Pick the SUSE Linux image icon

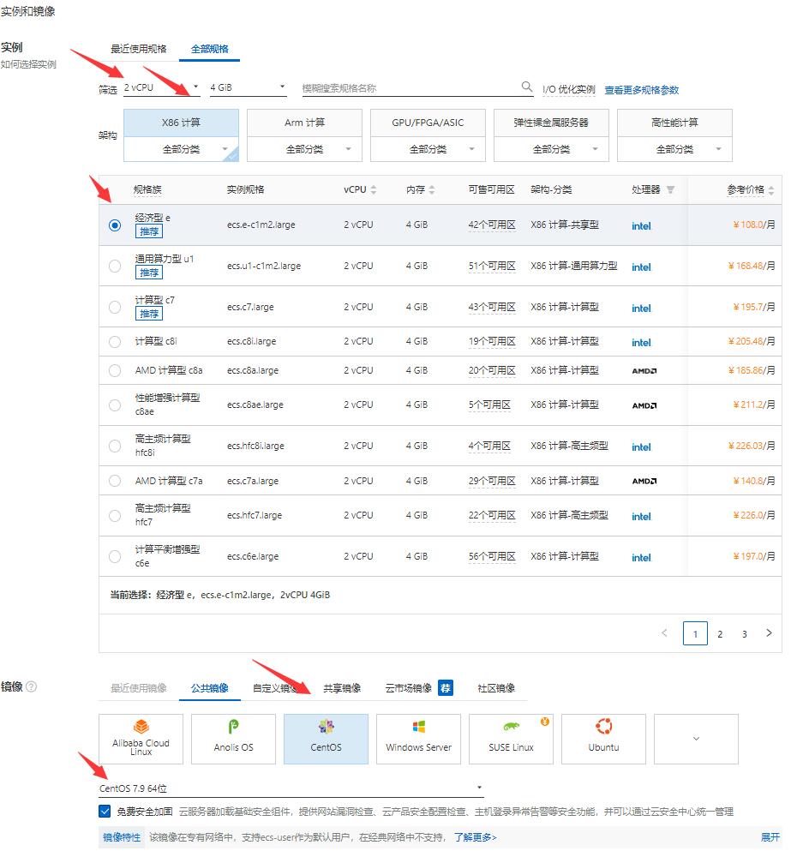511,739
